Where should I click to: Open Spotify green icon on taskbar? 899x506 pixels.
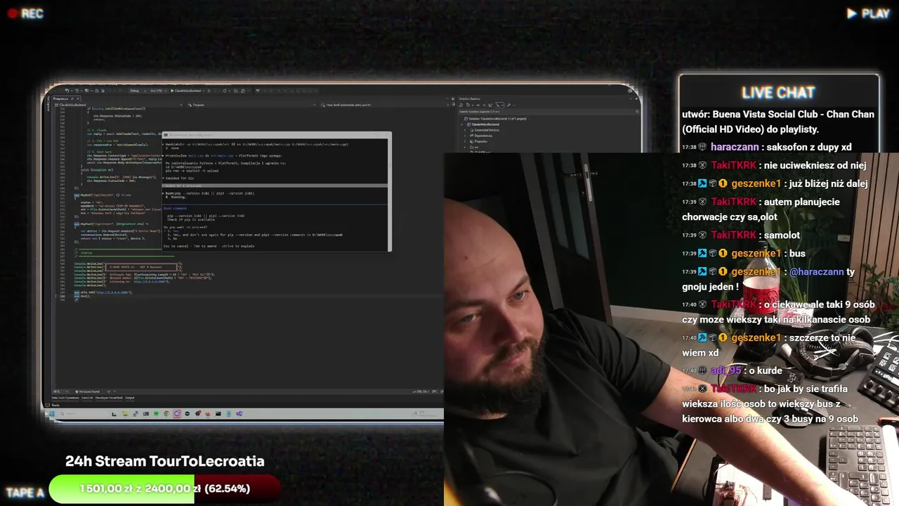(x=156, y=413)
